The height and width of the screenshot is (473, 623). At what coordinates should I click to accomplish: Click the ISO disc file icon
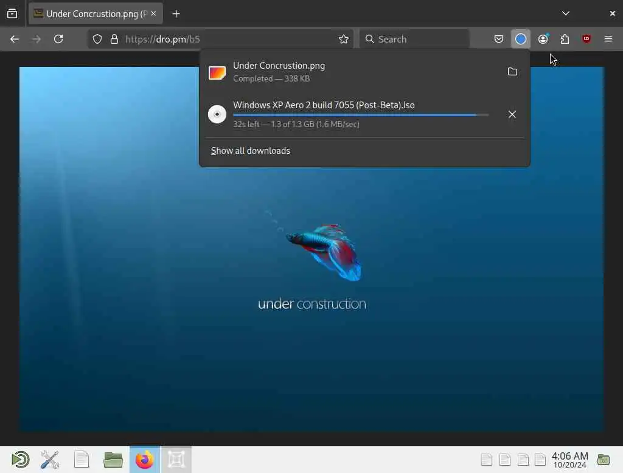click(217, 114)
